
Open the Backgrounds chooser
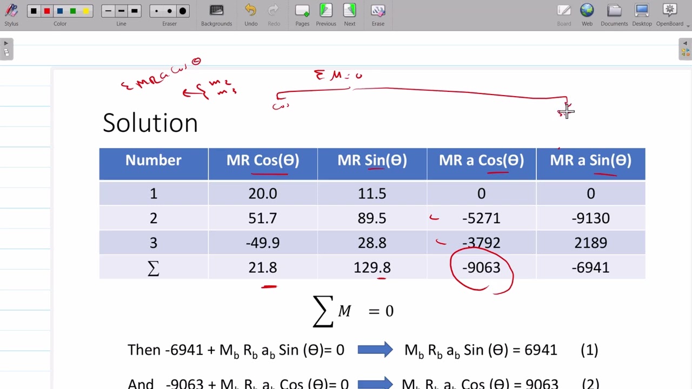pos(216,15)
